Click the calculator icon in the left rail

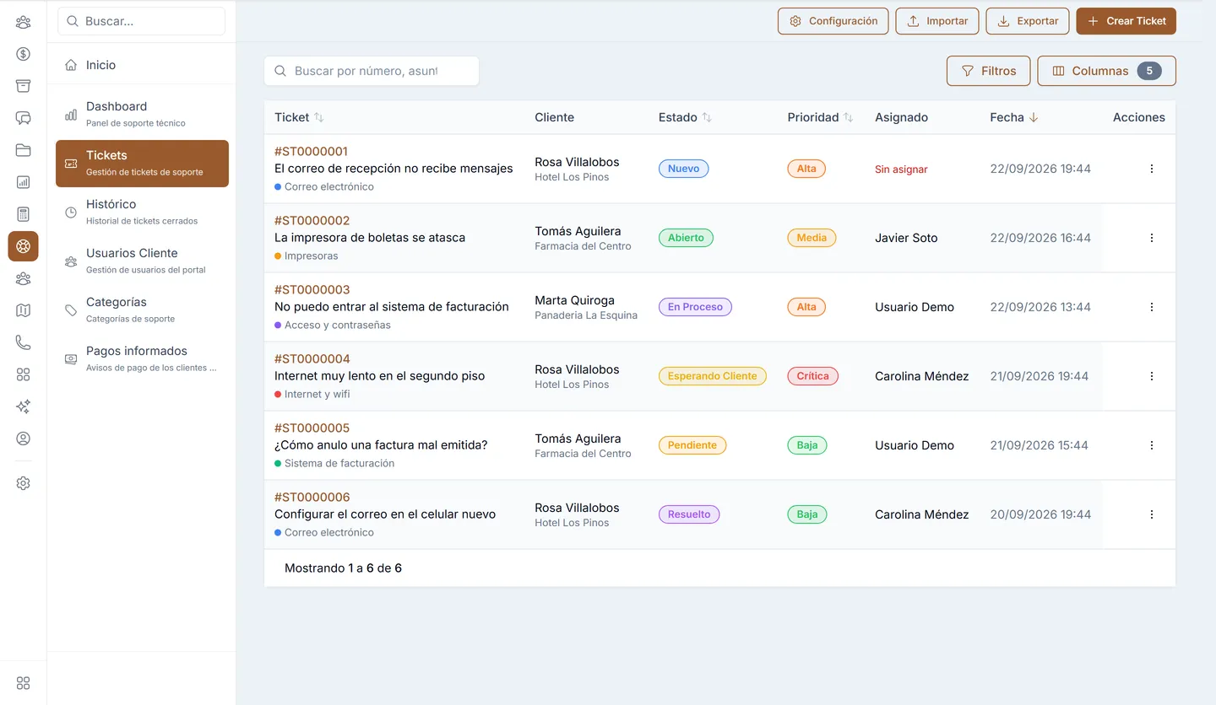pyautogui.click(x=23, y=214)
